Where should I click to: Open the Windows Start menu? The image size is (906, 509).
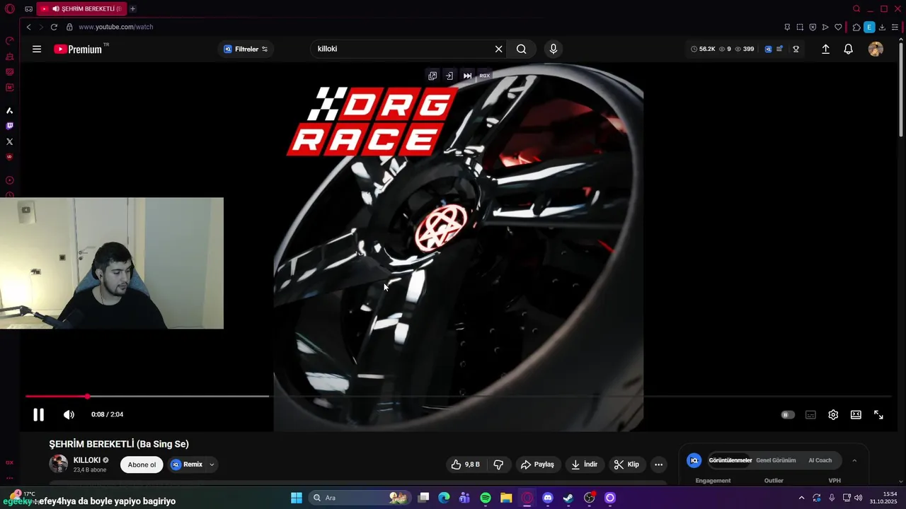(x=297, y=498)
